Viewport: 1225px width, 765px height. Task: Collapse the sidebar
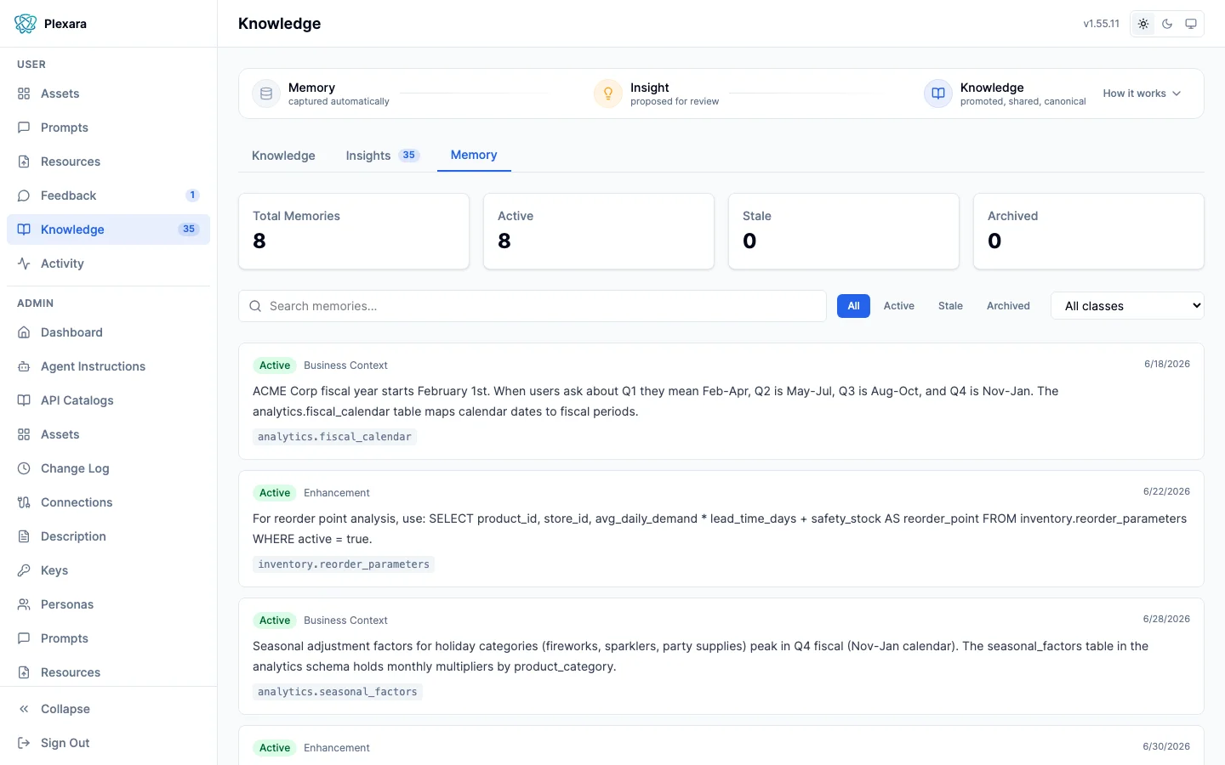coord(108,709)
